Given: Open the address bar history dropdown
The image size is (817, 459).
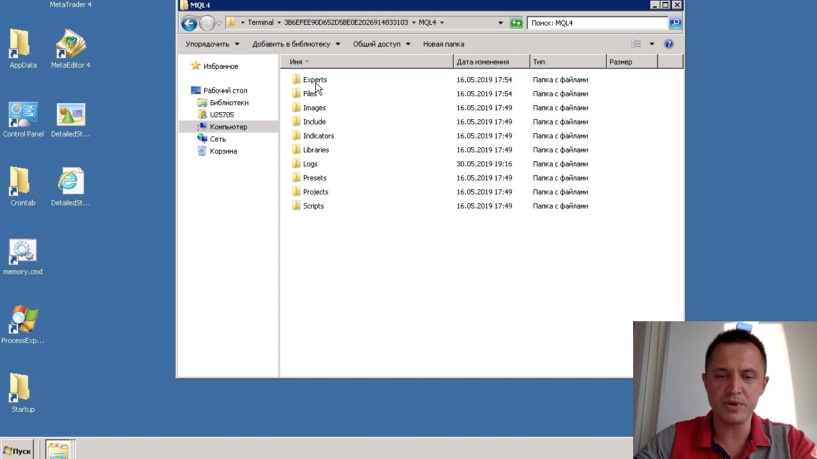Looking at the screenshot, I should tap(500, 23).
